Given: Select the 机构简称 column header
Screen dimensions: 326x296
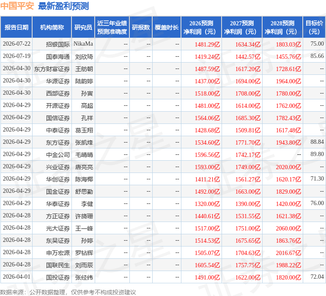Looking at the screenshot, I should click(x=52, y=27).
